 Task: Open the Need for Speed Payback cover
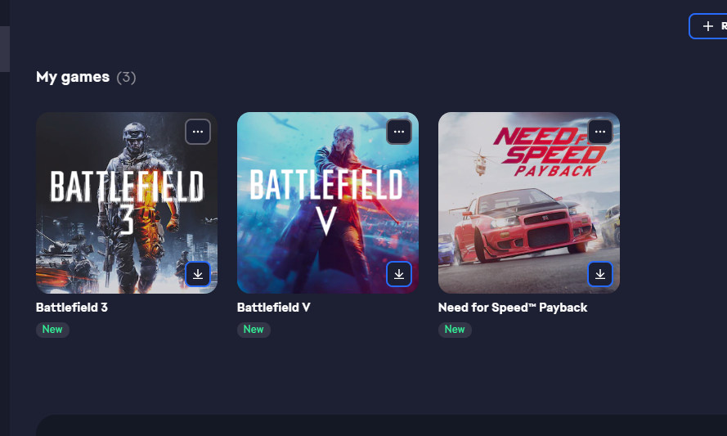coord(529,203)
